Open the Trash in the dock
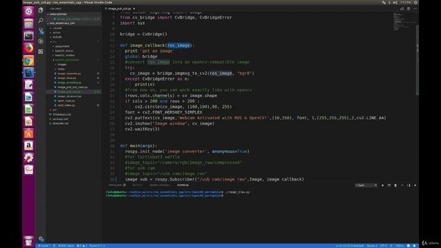Screen dimensions: 441x248 pos(28,240)
